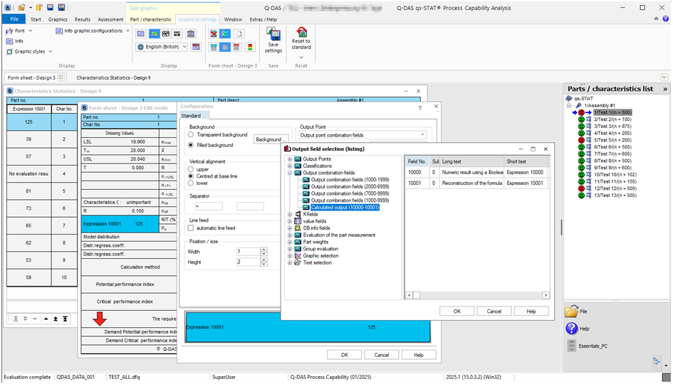Select the 10000 field number row

click(x=477, y=172)
